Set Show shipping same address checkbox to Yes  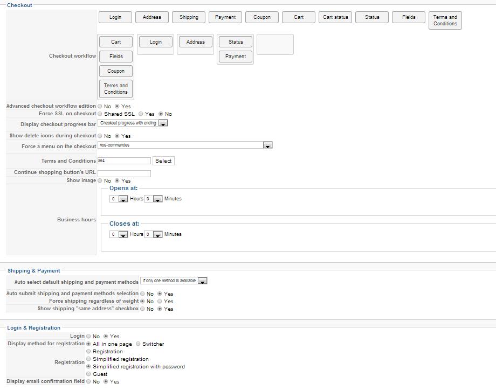click(x=160, y=309)
